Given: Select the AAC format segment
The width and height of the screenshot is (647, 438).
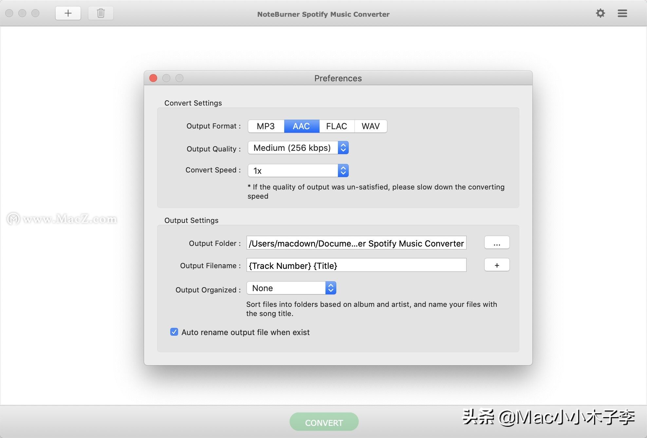Looking at the screenshot, I should point(301,126).
